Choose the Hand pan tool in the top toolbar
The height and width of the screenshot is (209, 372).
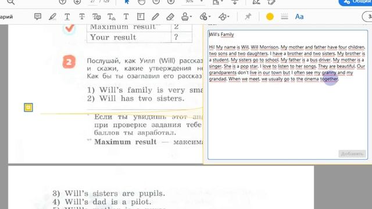tap(142, 2)
